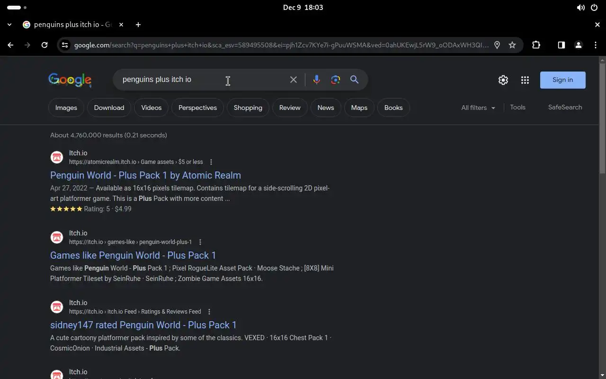Expand the All filters dropdown
Image resolution: width=606 pixels, height=379 pixels.
[x=478, y=108]
